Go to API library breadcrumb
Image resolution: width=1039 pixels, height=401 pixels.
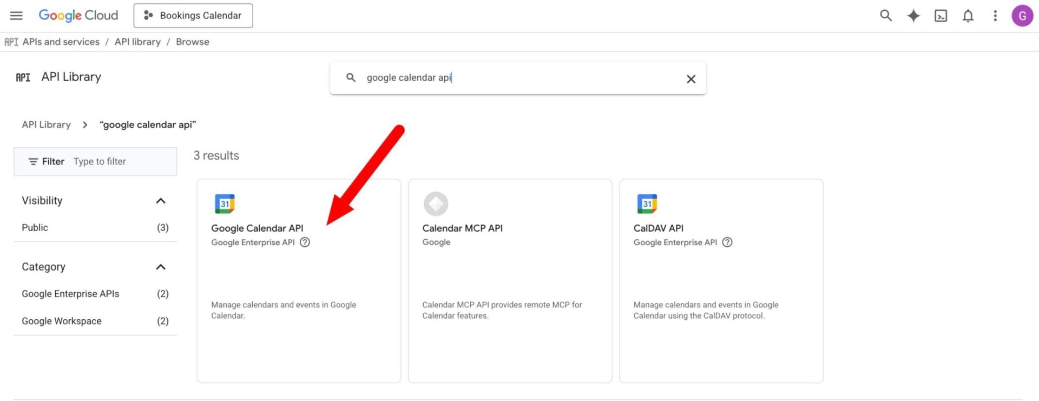[137, 42]
